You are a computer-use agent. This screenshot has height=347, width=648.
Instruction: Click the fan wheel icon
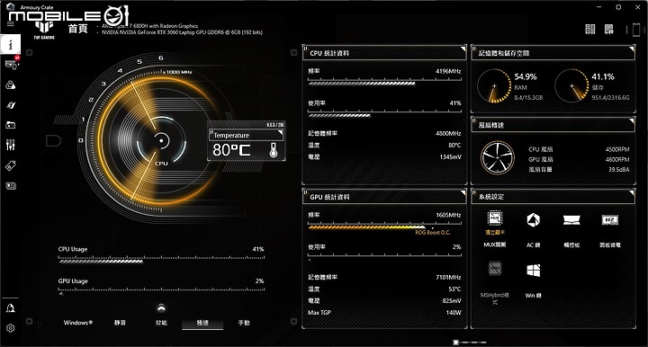tap(497, 157)
